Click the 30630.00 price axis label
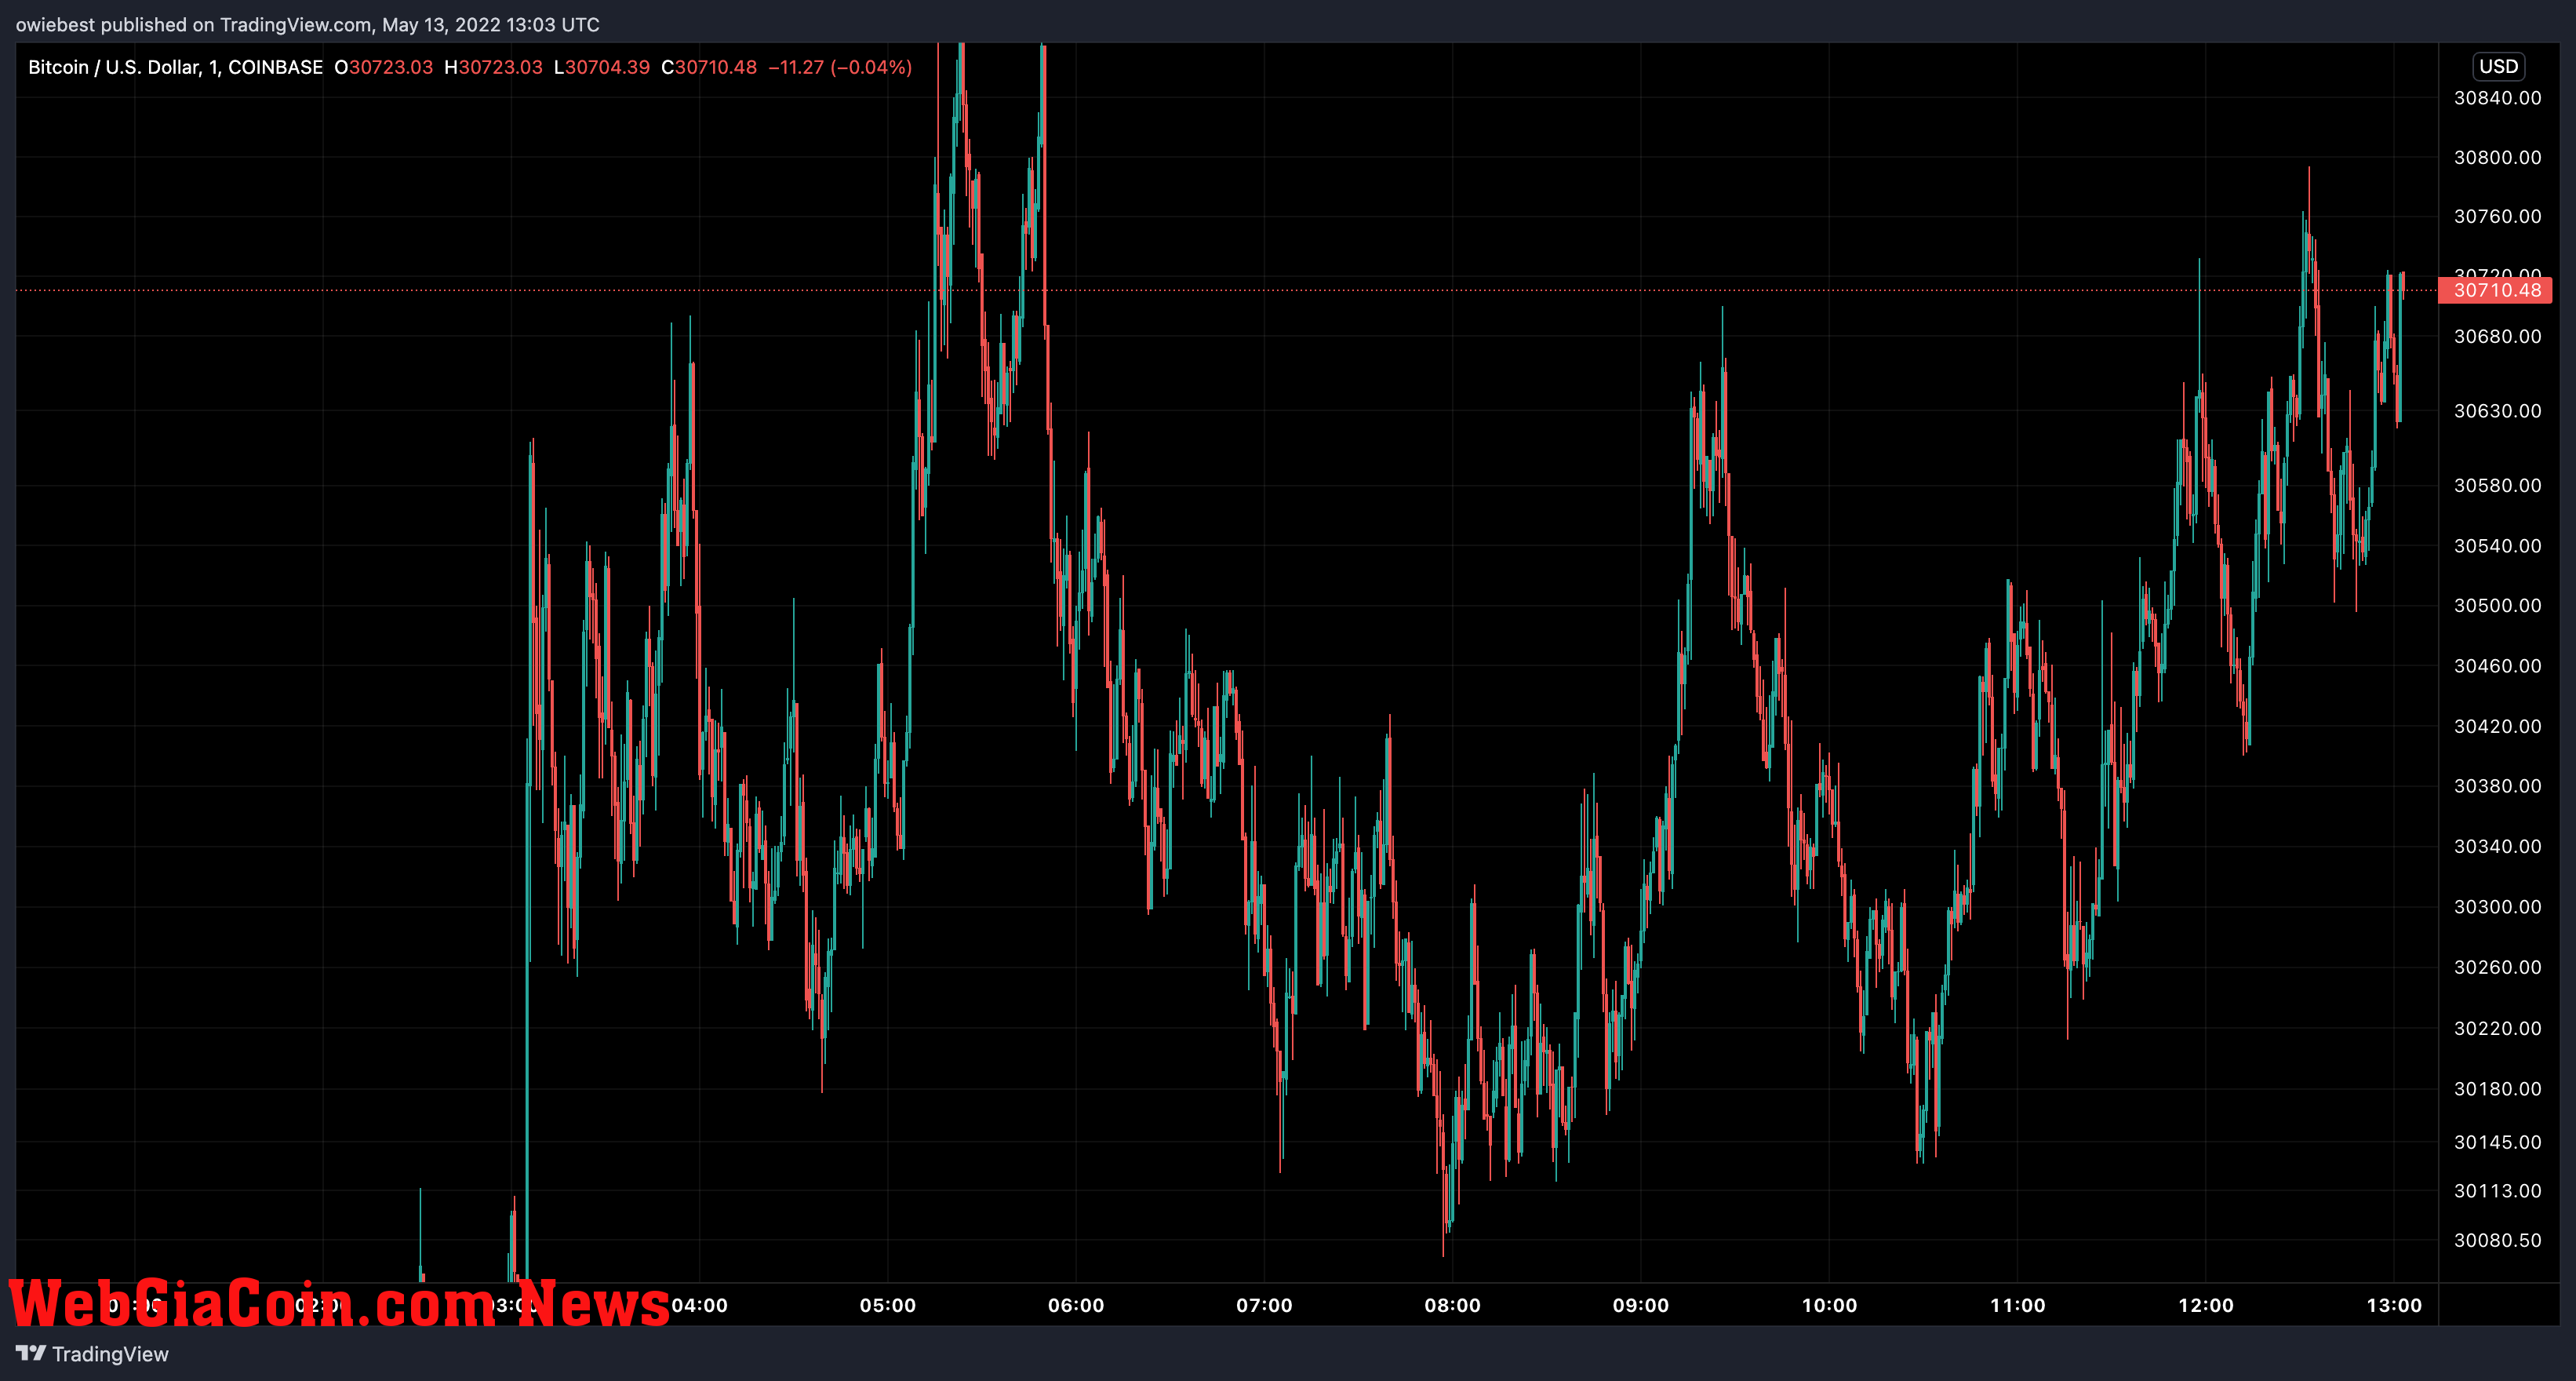 [2497, 411]
